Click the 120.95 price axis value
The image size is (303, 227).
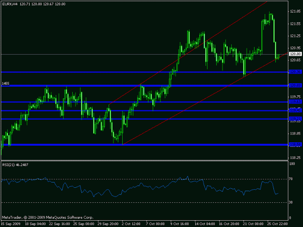[295, 48]
